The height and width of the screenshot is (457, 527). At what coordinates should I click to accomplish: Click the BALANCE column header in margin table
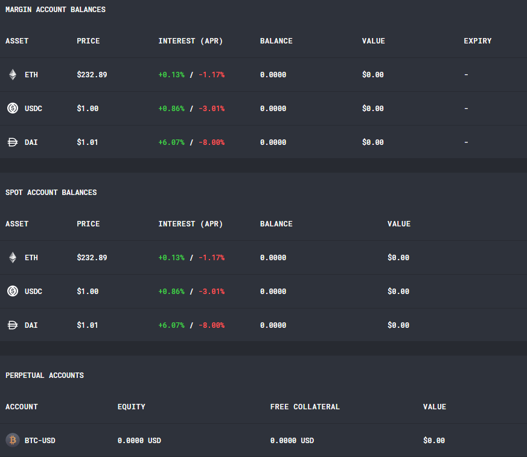tap(276, 40)
